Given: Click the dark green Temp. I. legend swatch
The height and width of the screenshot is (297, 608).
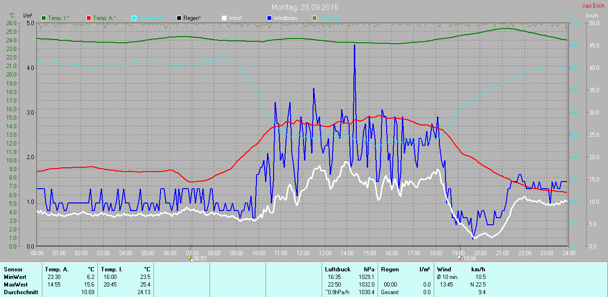Looking at the screenshot, I should tap(44, 18).
